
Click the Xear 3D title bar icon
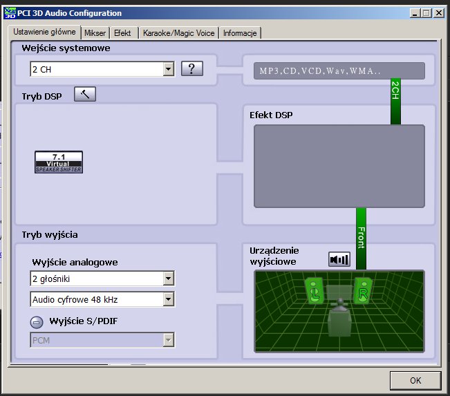[10, 13]
